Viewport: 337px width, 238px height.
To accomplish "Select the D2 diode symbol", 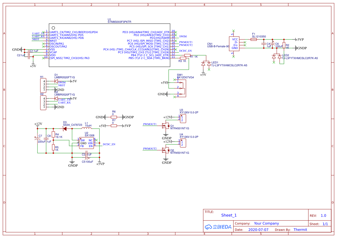I will pos(56,98).
